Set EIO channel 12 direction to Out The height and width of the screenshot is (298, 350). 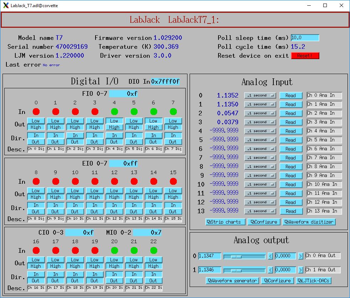[x=114, y=211]
